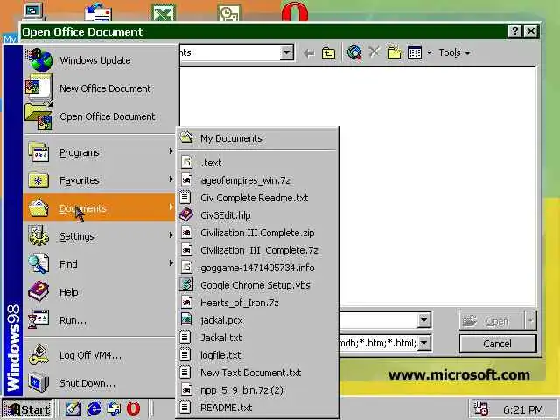Viewport: 560px width, 420px height.
Task: Click the Cancel button
Action: coord(498,344)
